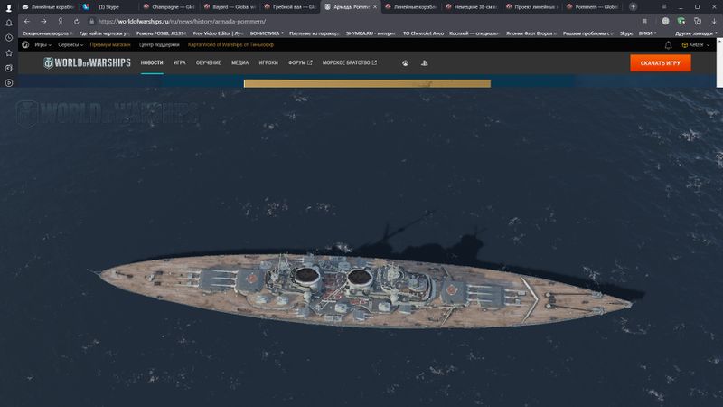Select the ОБУЧЕНИЕ menu item
723x407 pixels.
coord(209,62)
